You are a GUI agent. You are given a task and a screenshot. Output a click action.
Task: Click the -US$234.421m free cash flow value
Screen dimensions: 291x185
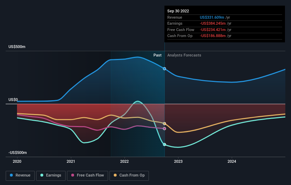tap(213, 30)
